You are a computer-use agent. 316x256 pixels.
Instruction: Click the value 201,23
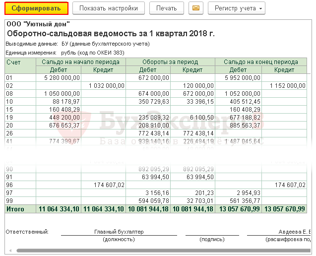tap(204, 192)
